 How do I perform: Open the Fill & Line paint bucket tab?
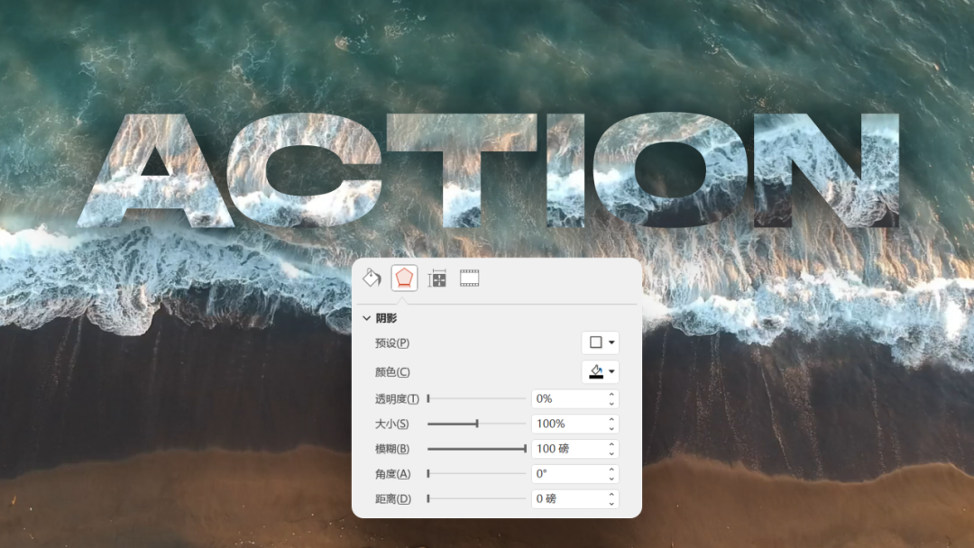pos(372,278)
